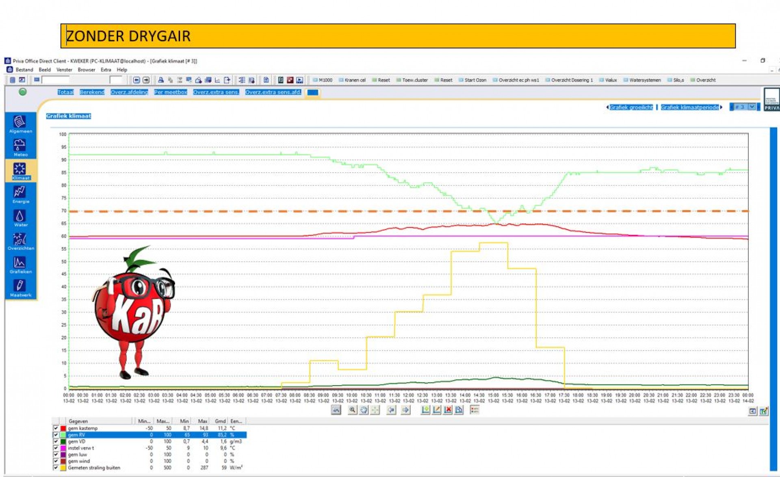Click the yellow Gemeten straling buiten swatch
Image resolution: width=780 pixels, height=477 pixels.
63,468
